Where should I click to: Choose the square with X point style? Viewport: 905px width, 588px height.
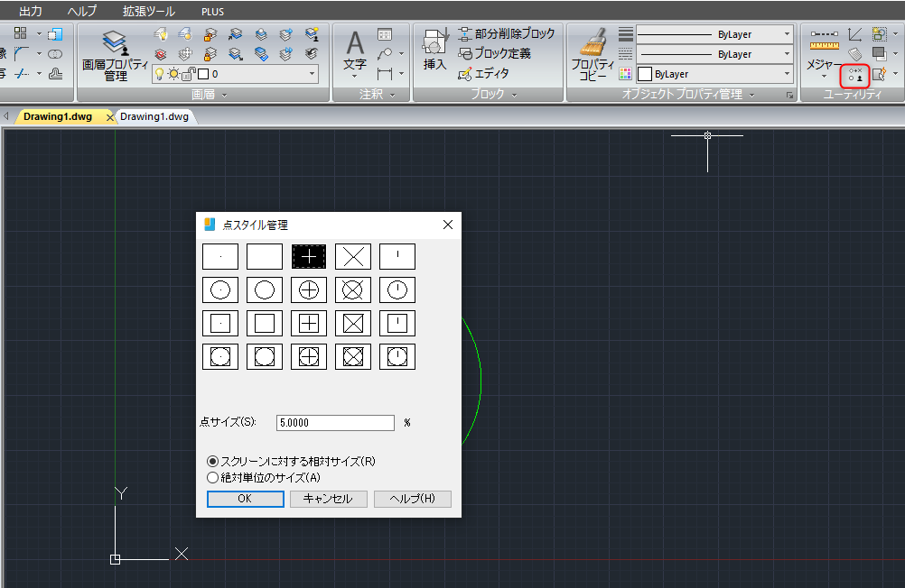(x=353, y=324)
